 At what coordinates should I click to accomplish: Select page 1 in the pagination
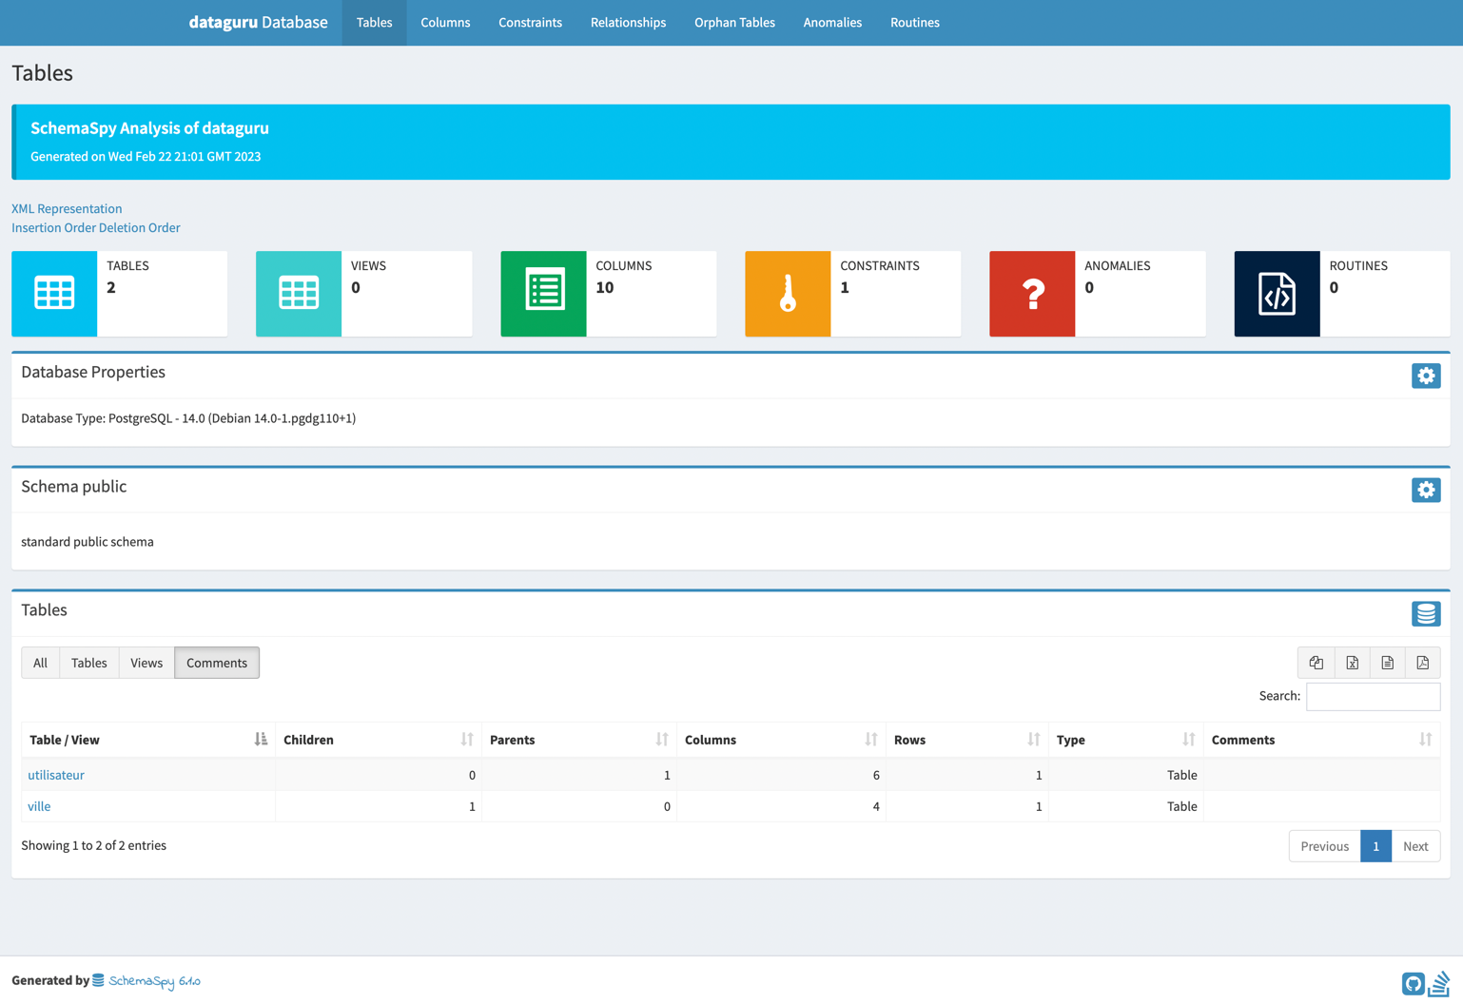click(1375, 846)
